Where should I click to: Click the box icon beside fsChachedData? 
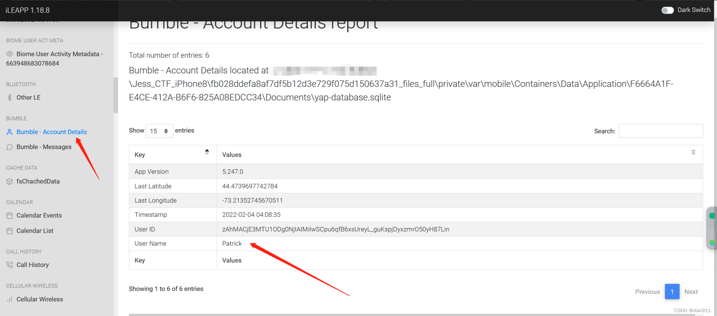click(x=10, y=181)
